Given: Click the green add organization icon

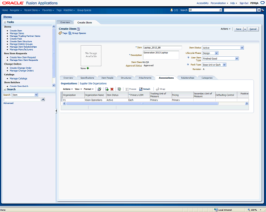Looking at the screenshot, I should (107, 89).
